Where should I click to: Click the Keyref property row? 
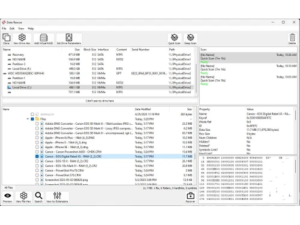click(x=247, y=118)
